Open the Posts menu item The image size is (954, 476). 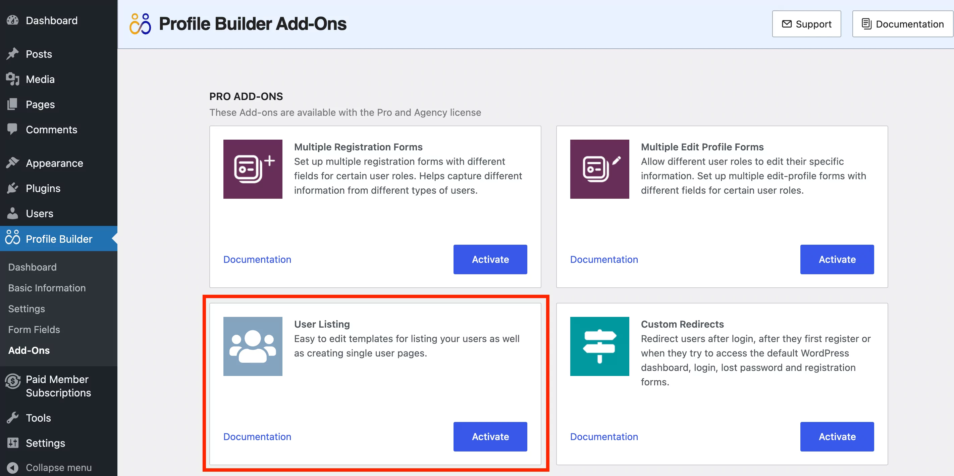(58, 54)
